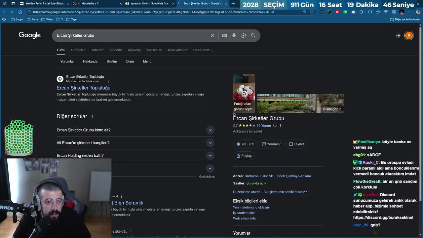Image resolution: width=423 pixels, height=238 pixels.
Task: Click 'Yerin telefonunu ekleyin' link
Action: click(251, 207)
